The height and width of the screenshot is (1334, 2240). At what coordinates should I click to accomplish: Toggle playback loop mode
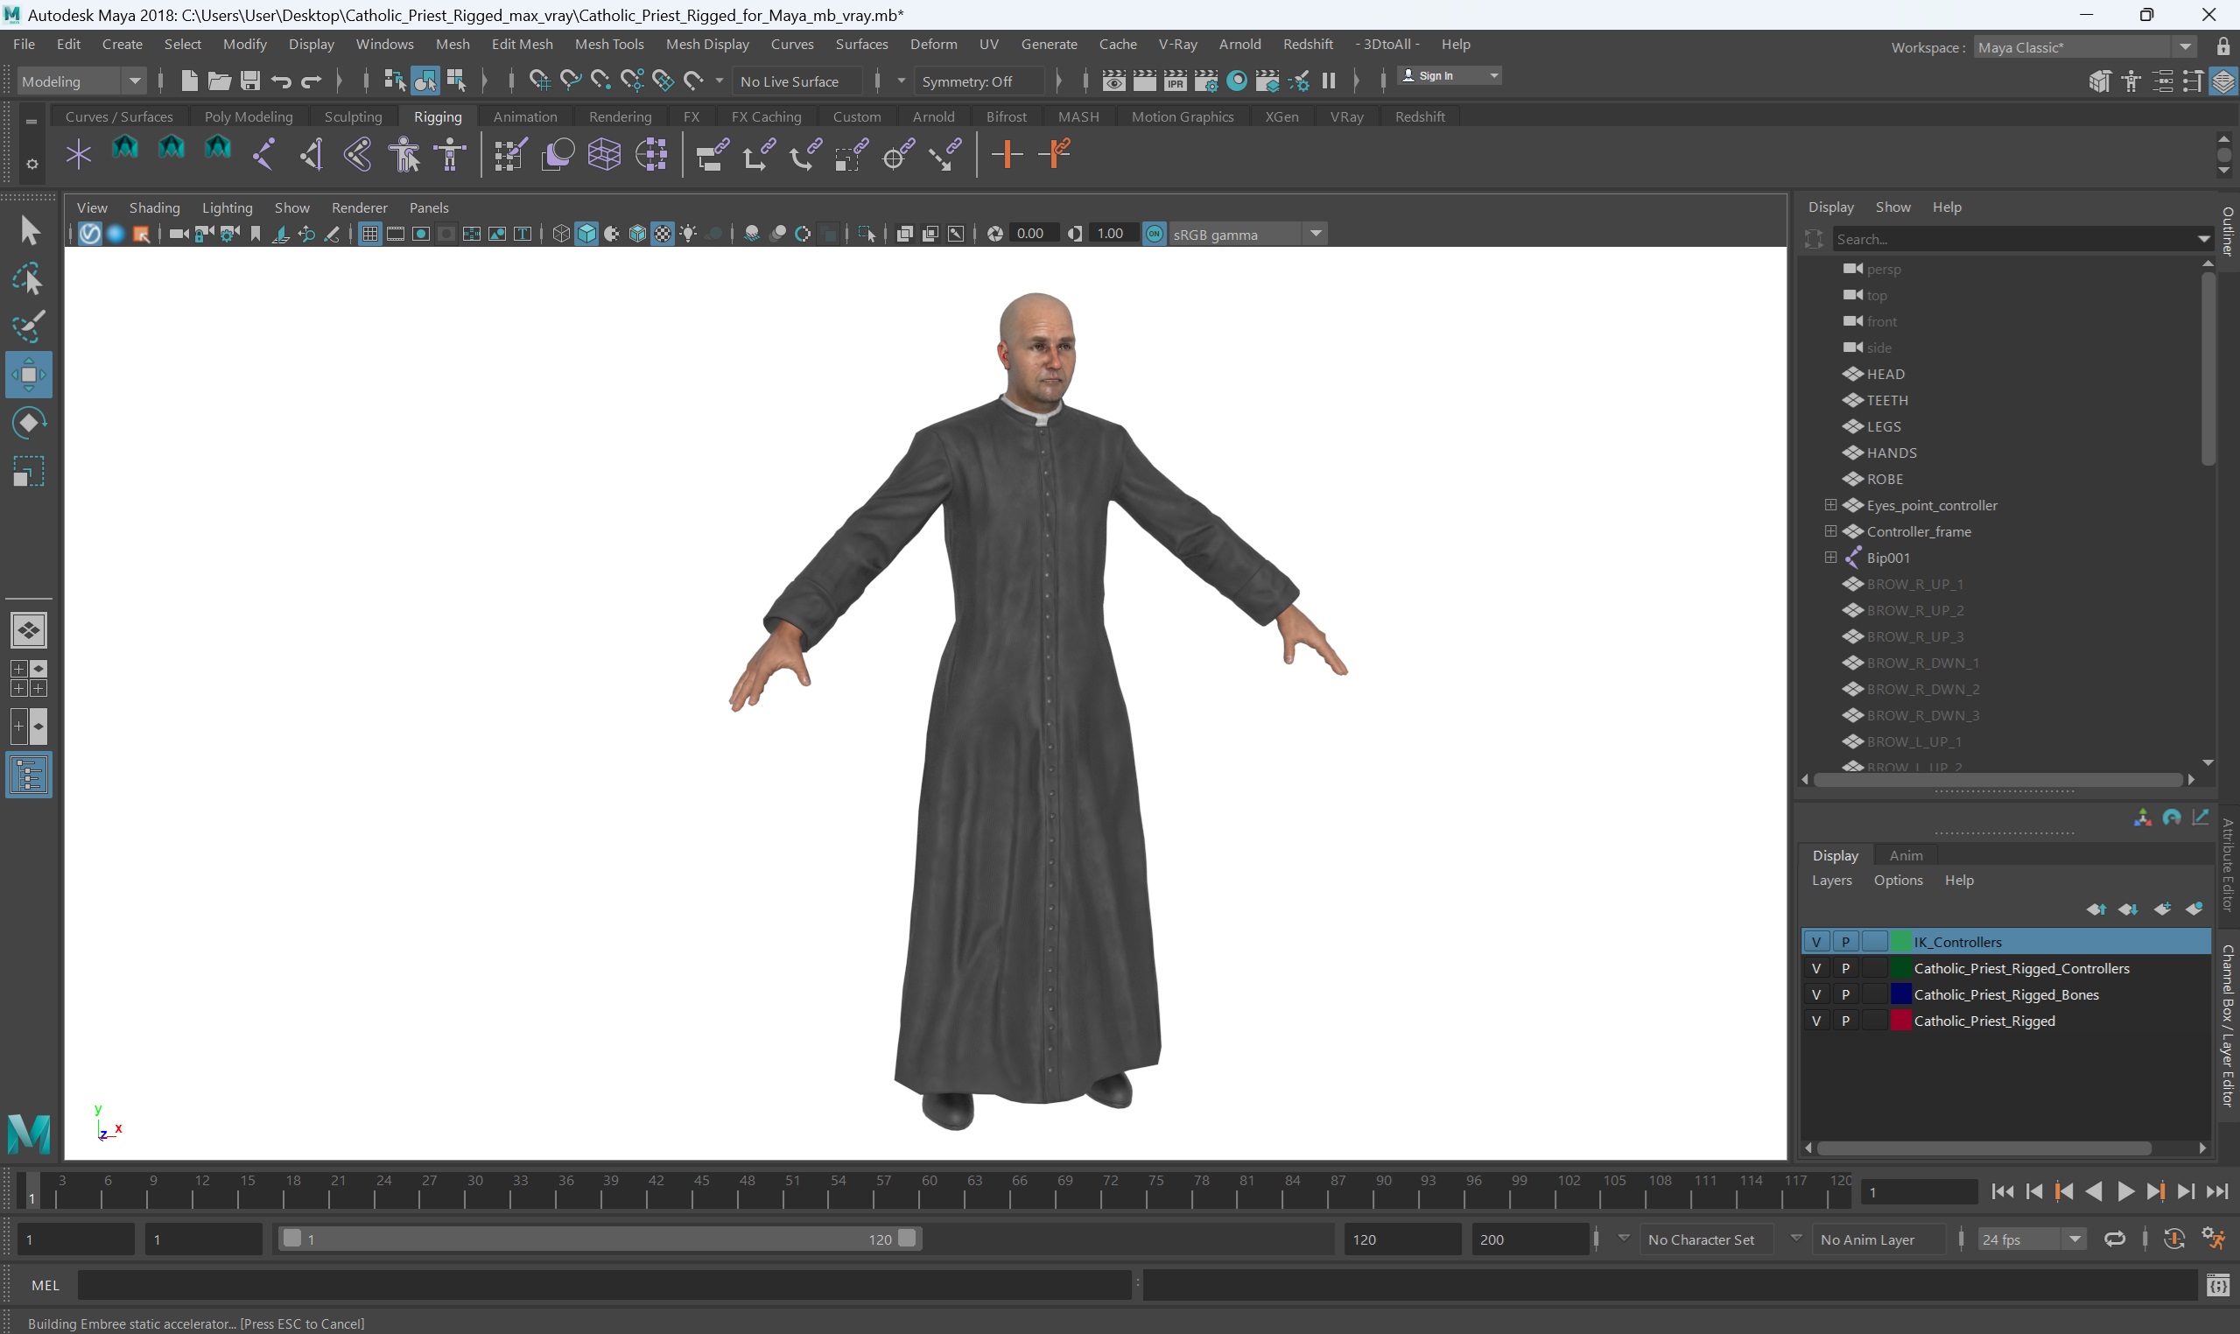pyautogui.click(x=2114, y=1239)
